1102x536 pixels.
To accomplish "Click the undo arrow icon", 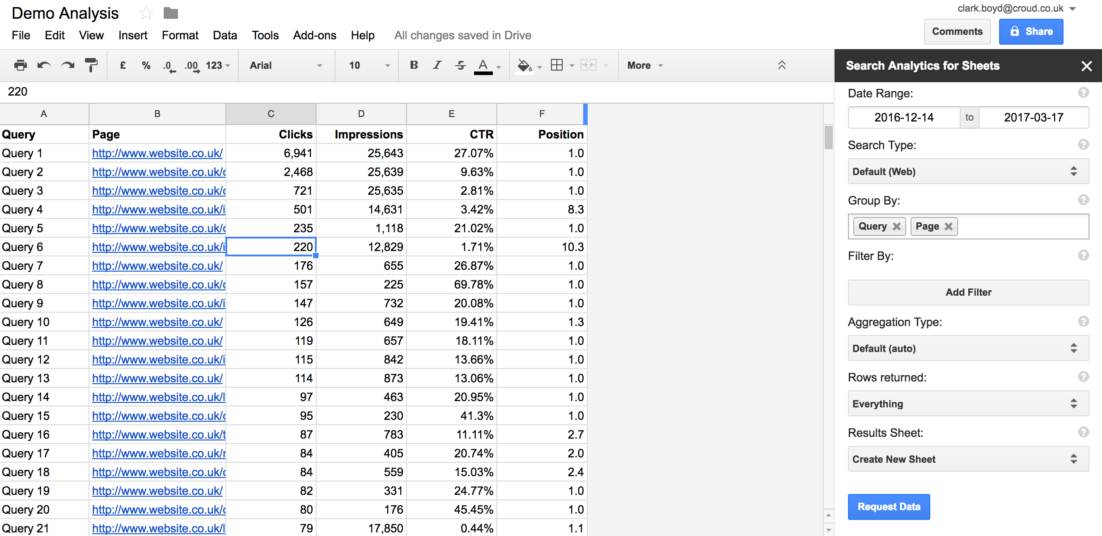I will [44, 66].
